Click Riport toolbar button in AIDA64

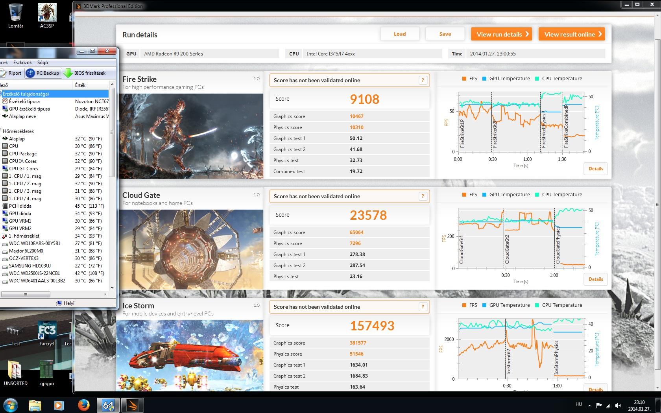(11, 73)
